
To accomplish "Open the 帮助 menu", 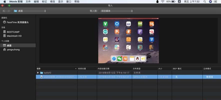I will (77, 2).
